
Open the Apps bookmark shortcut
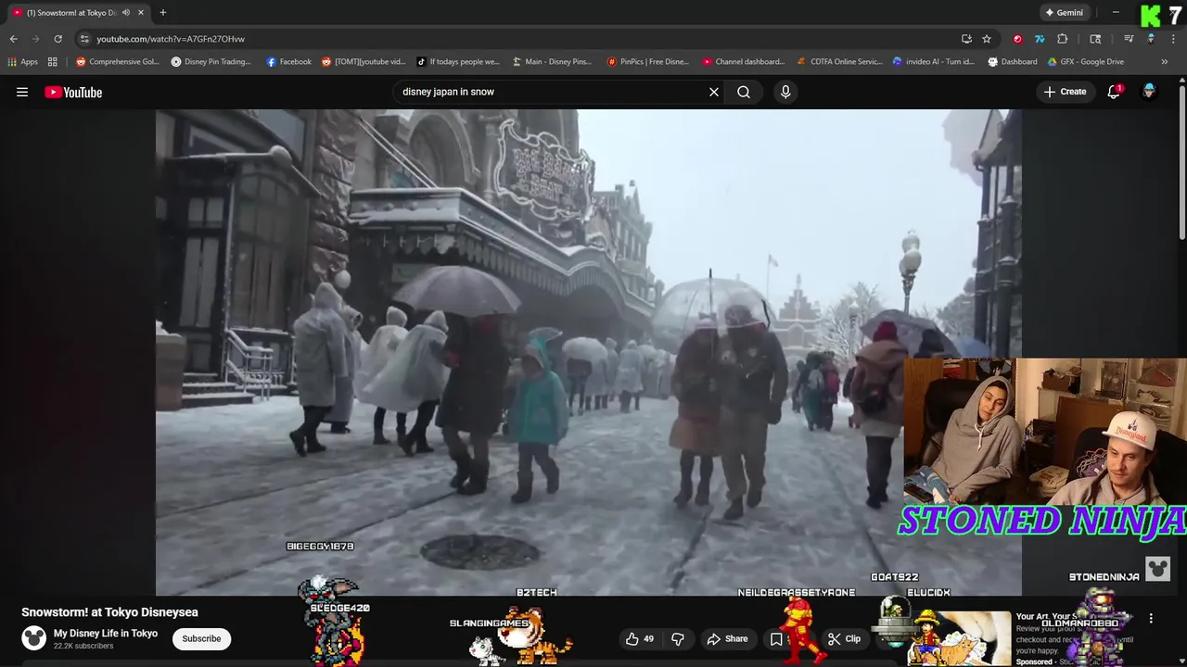(22, 62)
